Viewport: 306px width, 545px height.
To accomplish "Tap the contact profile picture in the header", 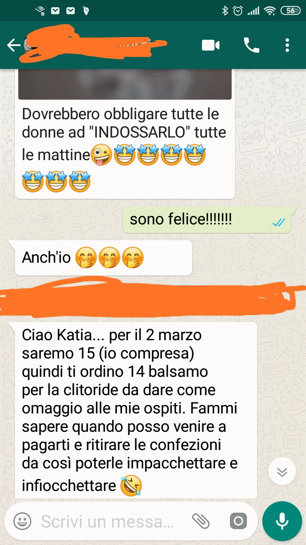I will point(28,45).
